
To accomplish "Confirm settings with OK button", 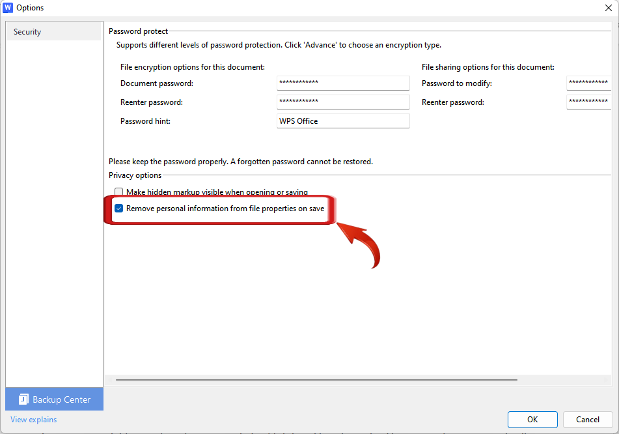I will [532, 420].
